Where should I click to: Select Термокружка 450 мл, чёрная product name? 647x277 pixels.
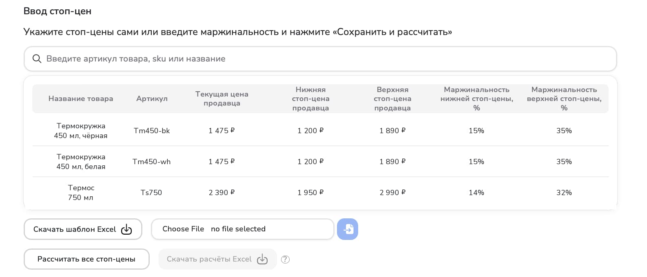(81, 131)
